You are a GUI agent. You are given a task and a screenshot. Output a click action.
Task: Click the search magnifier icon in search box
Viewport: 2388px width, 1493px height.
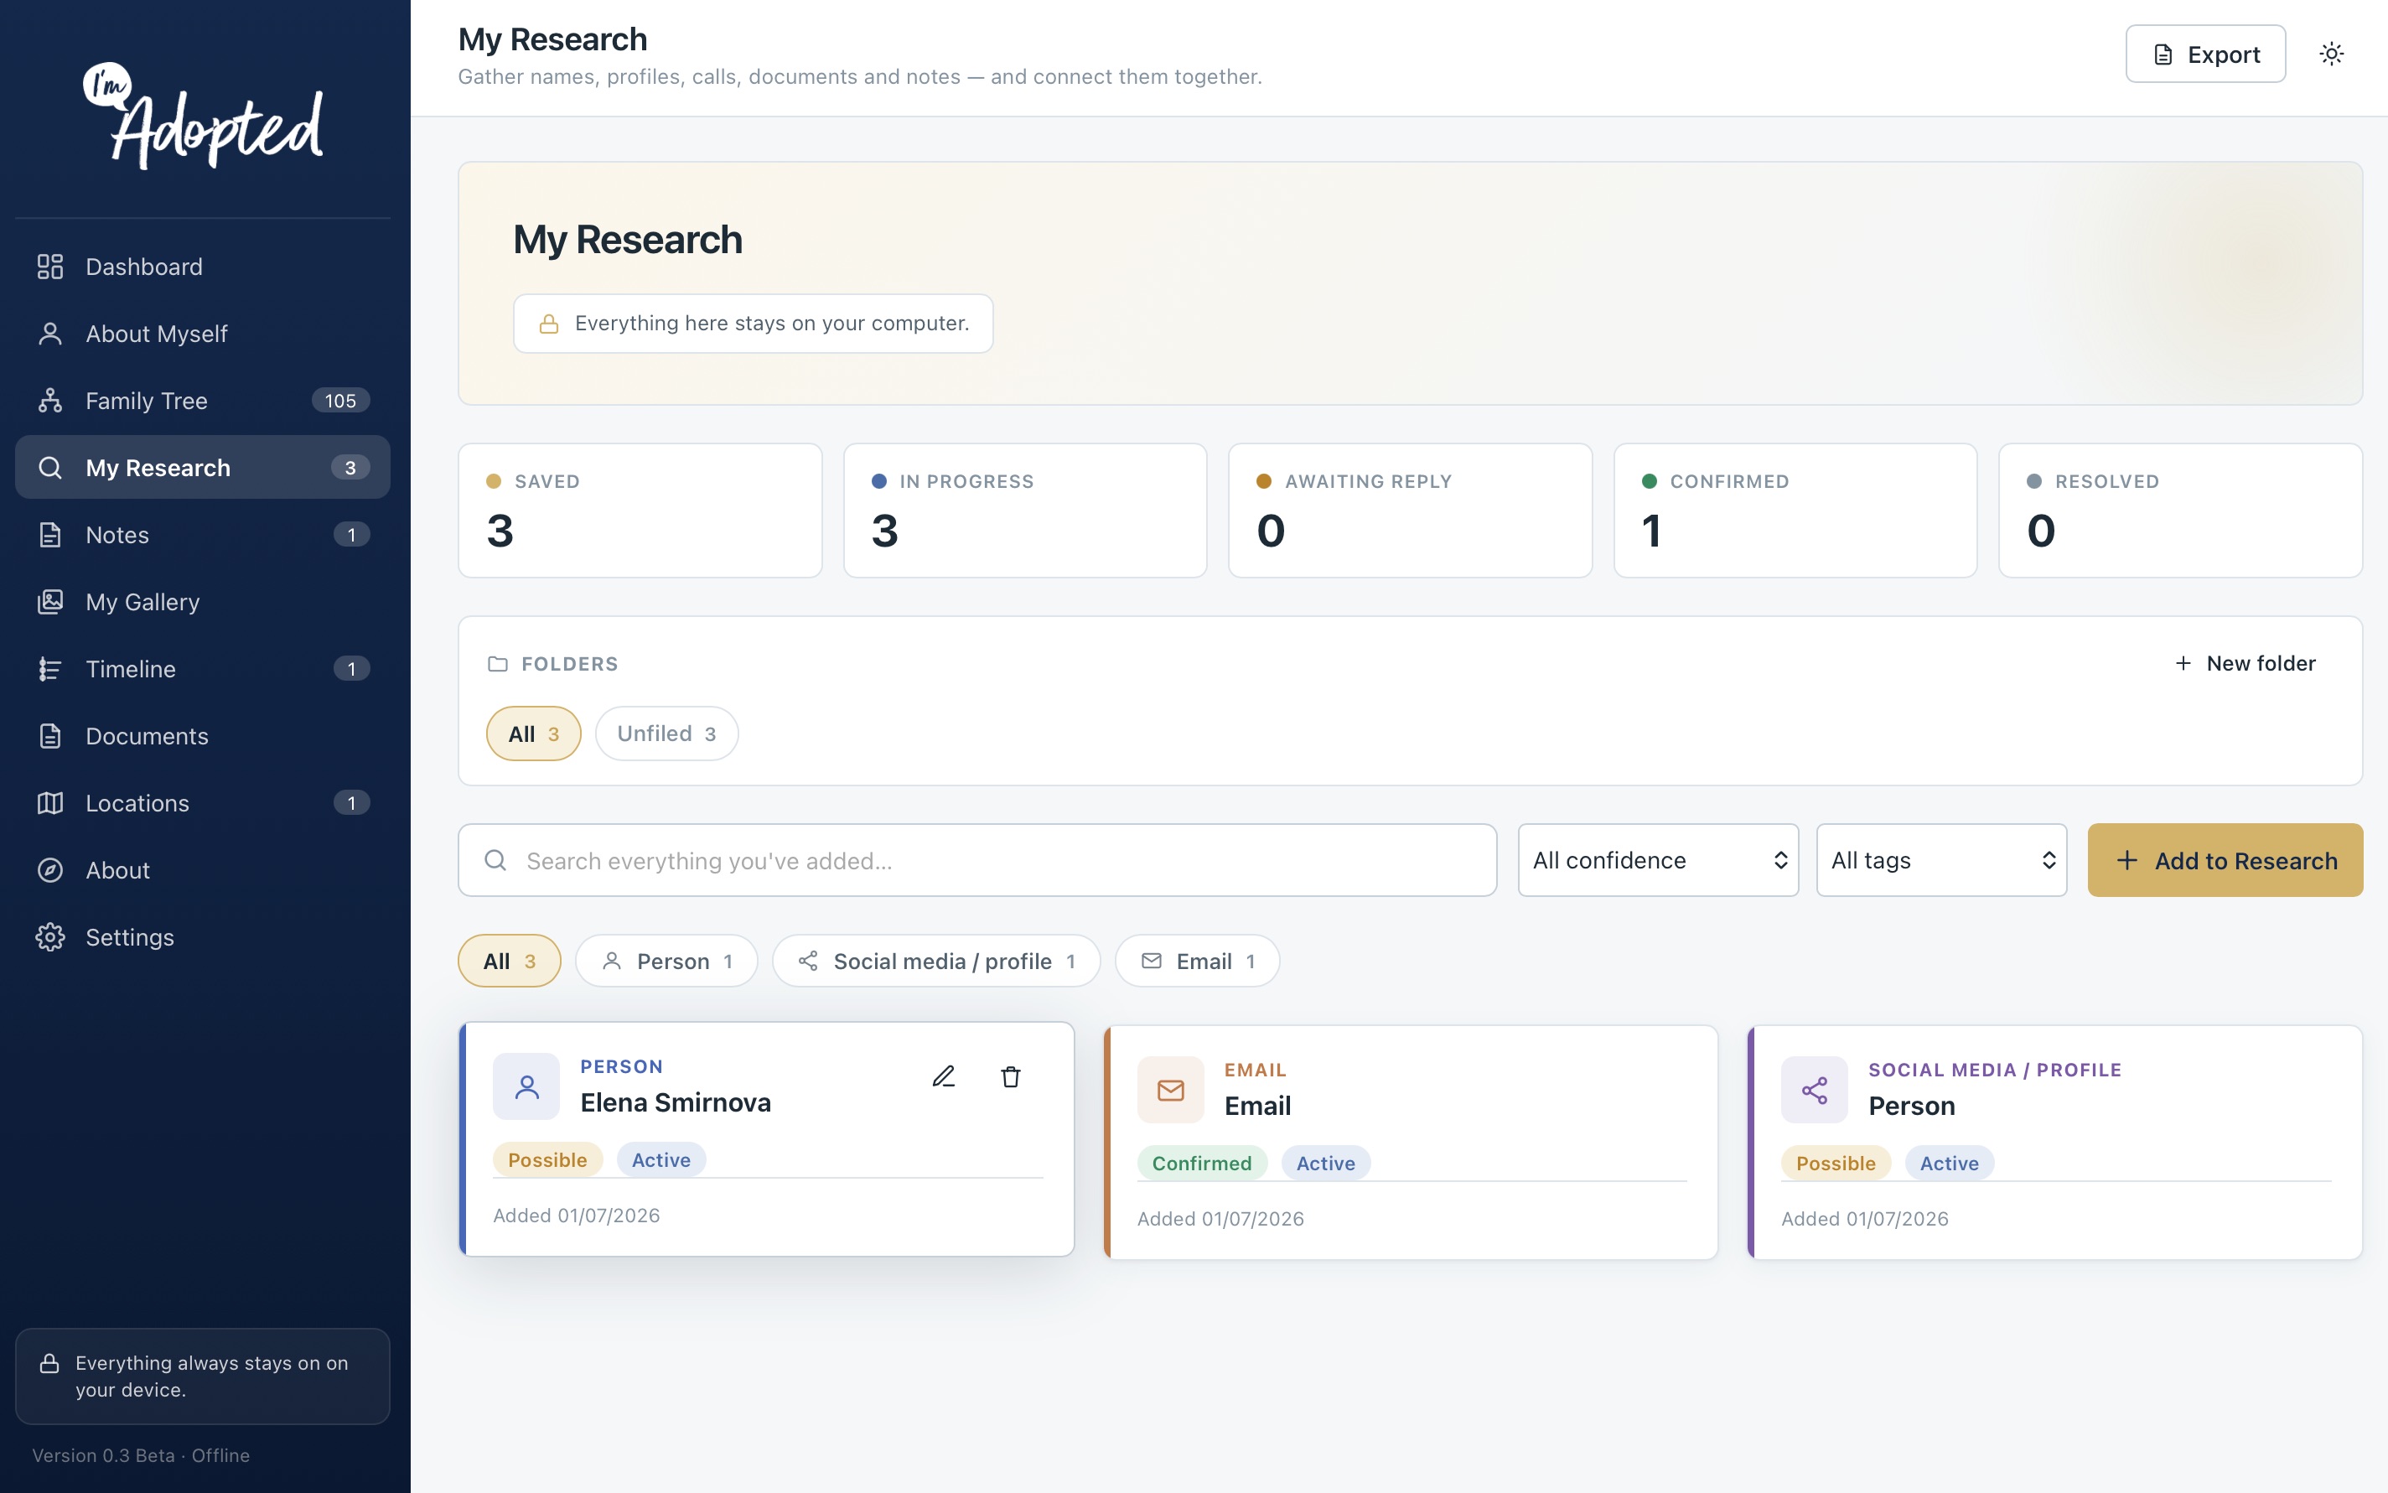pos(495,861)
